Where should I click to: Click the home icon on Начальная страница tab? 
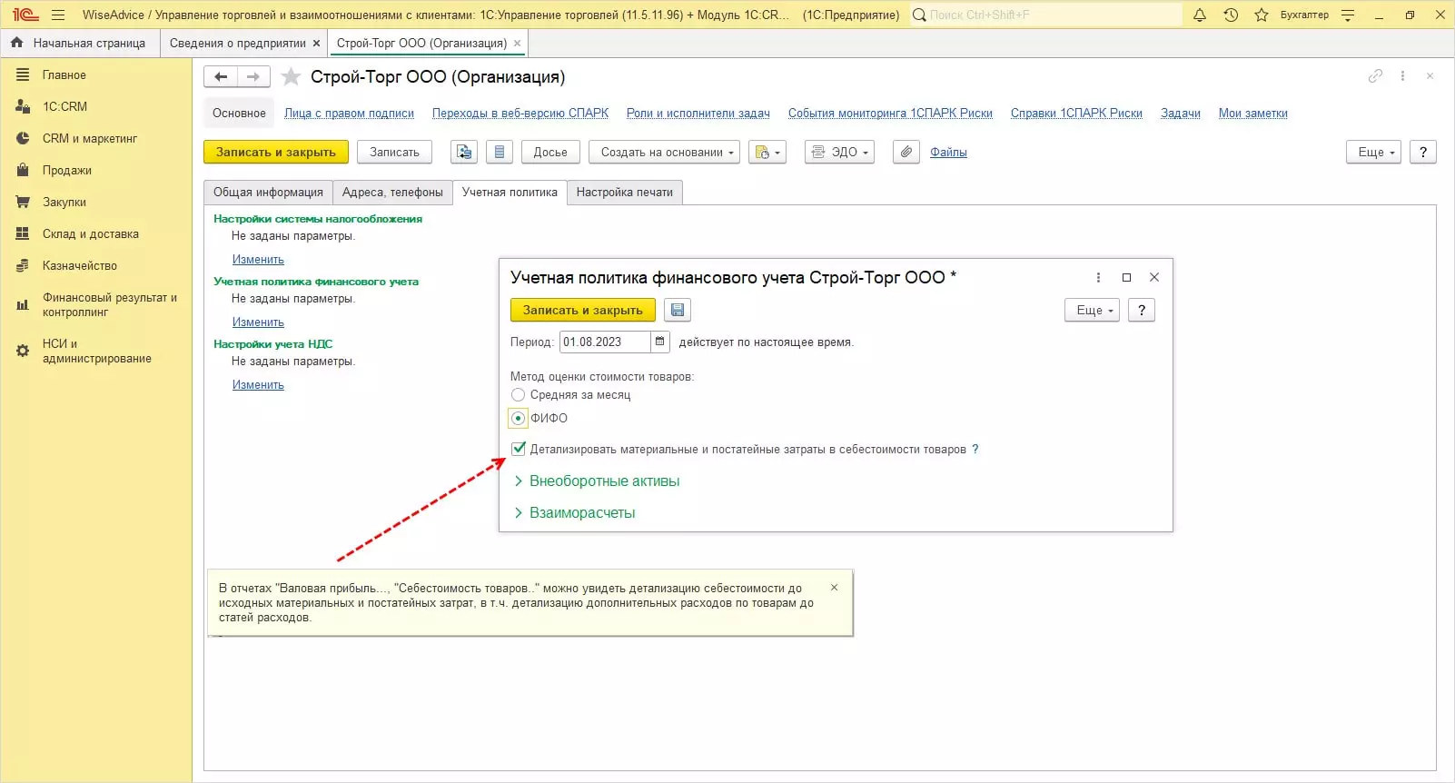pyautogui.click(x=16, y=43)
